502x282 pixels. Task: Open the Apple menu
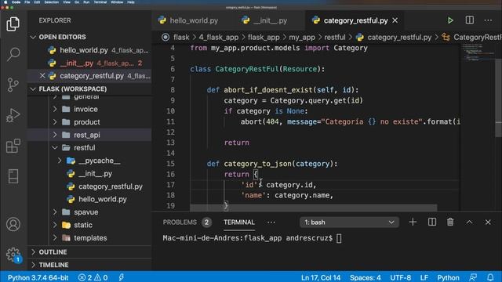(5, 2)
